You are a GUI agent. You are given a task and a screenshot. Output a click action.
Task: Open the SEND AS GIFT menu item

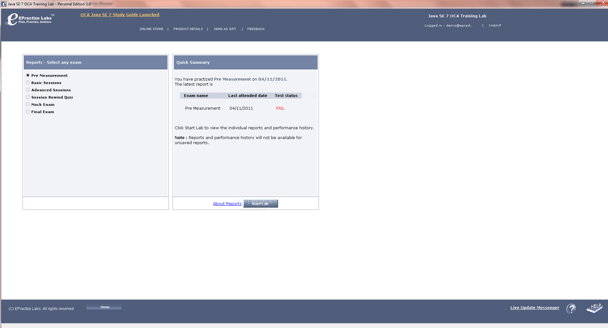(225, 29)
